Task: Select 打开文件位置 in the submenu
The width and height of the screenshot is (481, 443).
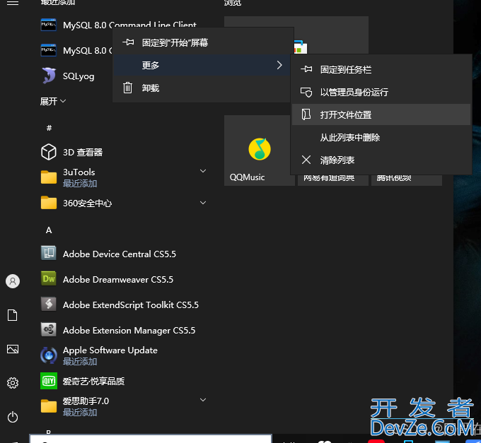Action: pos(345,115)
